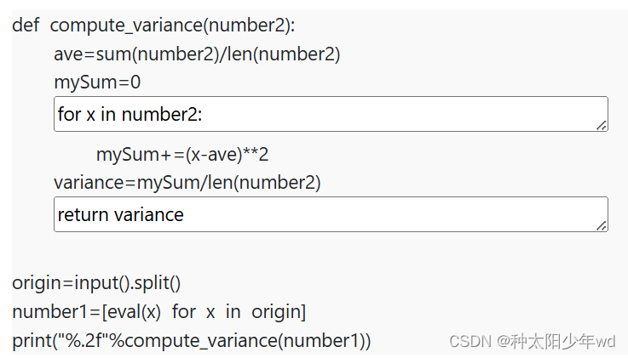Viewport: 628px width, 358px height.
Task: Click the resize grip of the 'return variance' box
Action: [x=602, y=225]
